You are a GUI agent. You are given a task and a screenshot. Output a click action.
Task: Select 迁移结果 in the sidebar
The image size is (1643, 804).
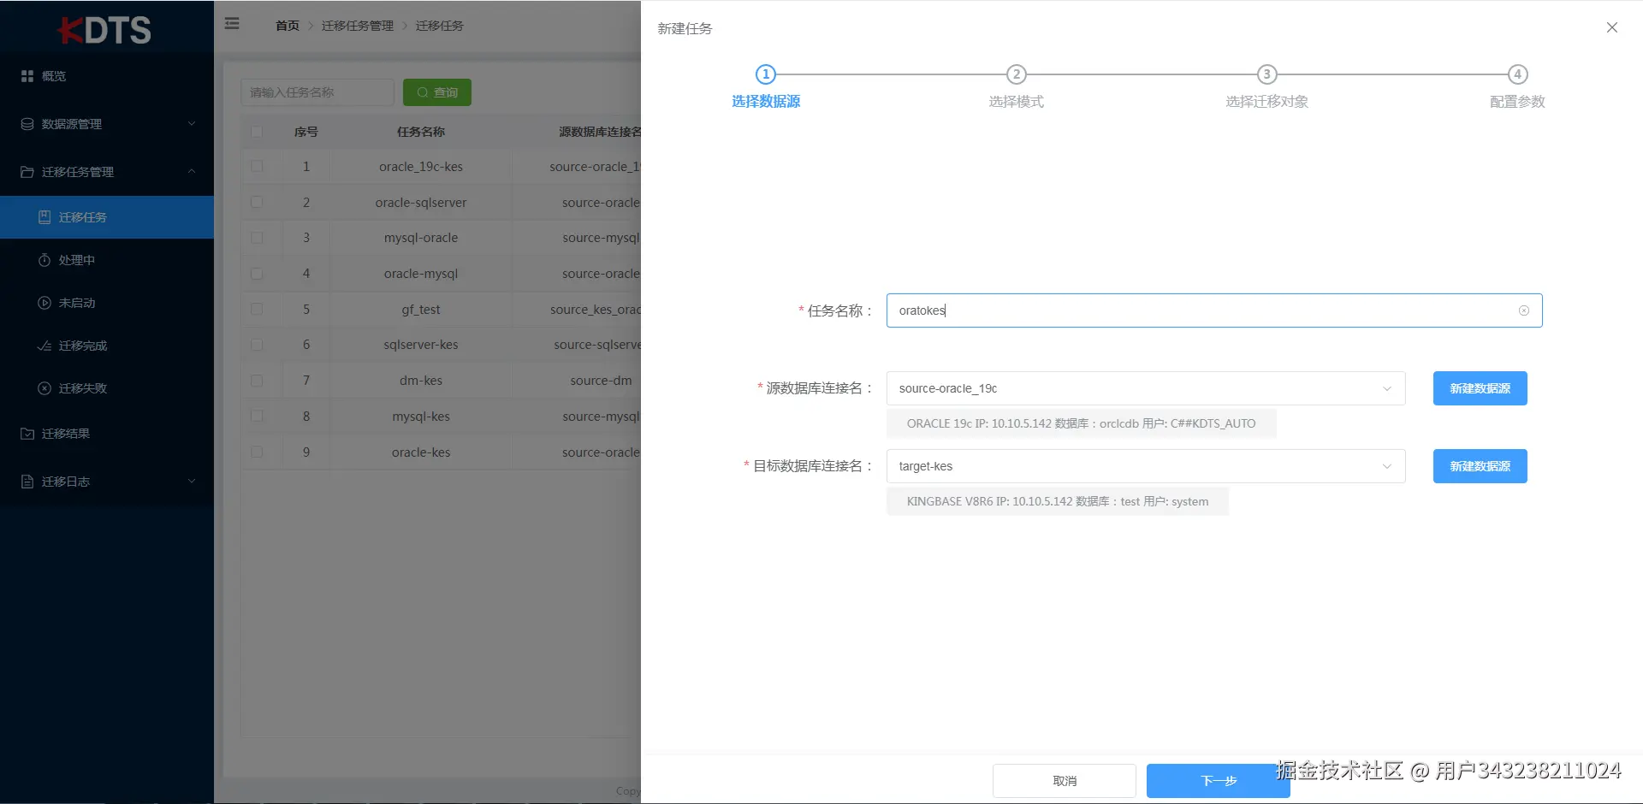65,434
